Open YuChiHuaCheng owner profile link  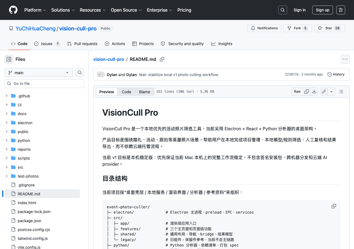[35, 28]
